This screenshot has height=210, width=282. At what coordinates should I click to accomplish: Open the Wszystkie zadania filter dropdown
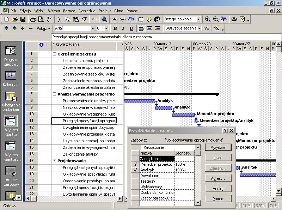[199, 28]
